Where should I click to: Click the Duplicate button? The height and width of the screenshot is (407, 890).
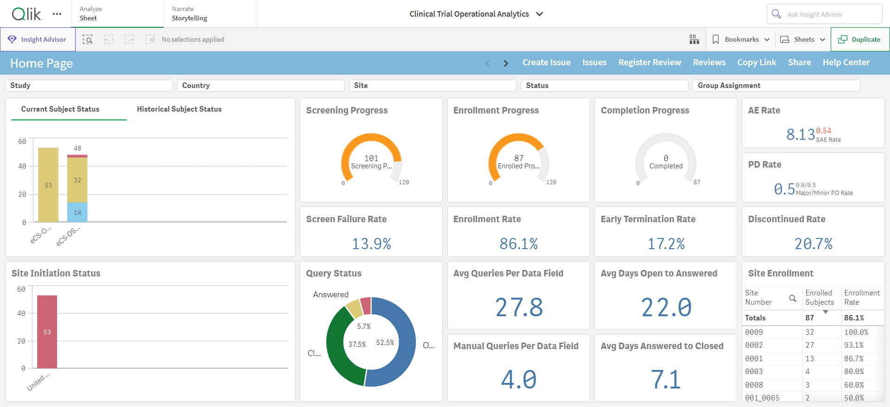click(x=860, y=39)
